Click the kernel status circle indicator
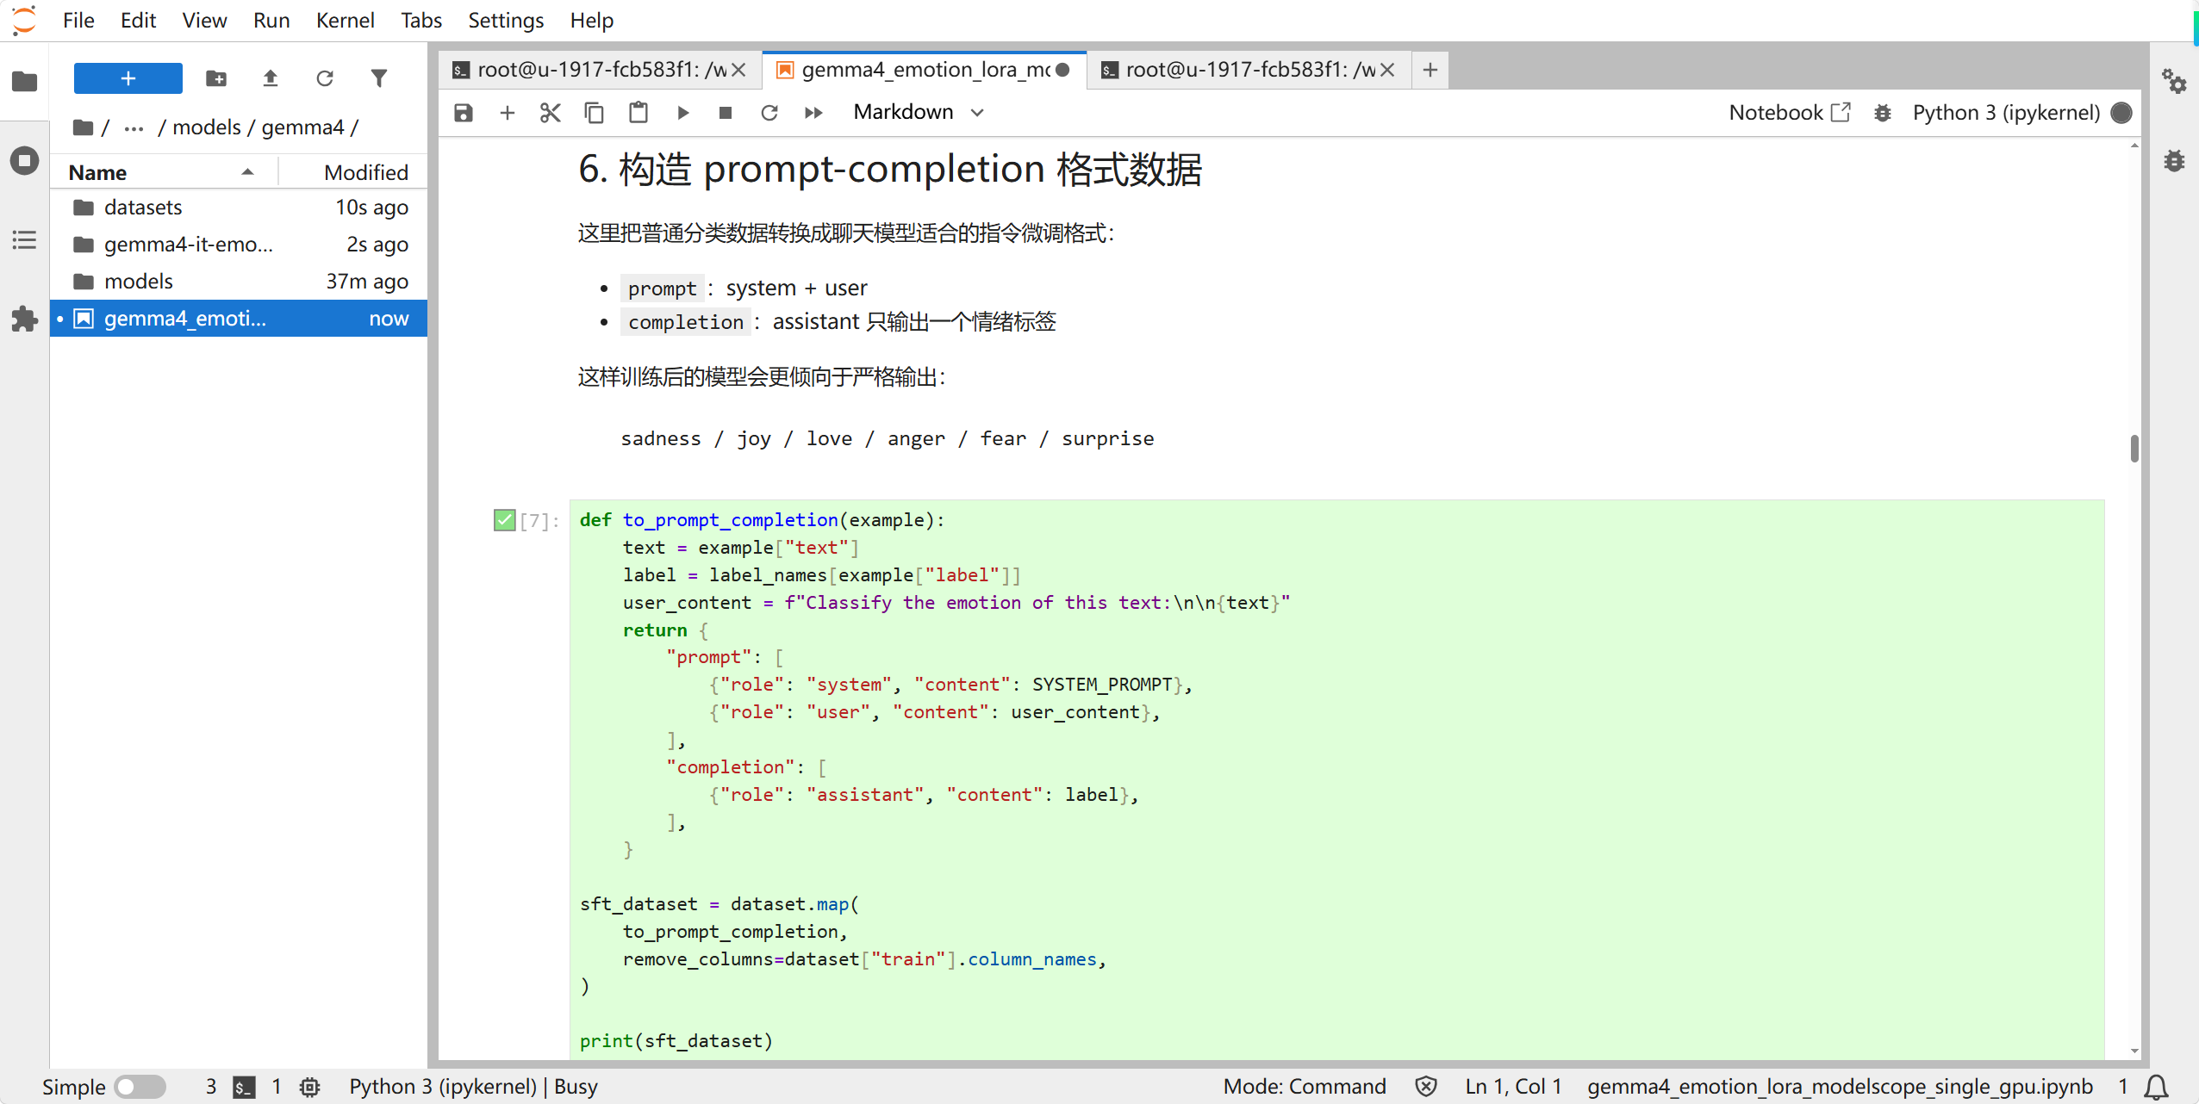This screenshot has height=1104, width=2199. tap(2122, 113)
